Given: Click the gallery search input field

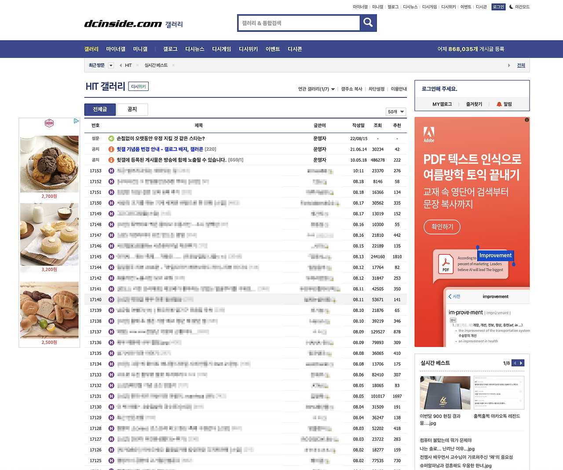Looking at the screenshot, I should pyautogui.click(x=299, y=23).
